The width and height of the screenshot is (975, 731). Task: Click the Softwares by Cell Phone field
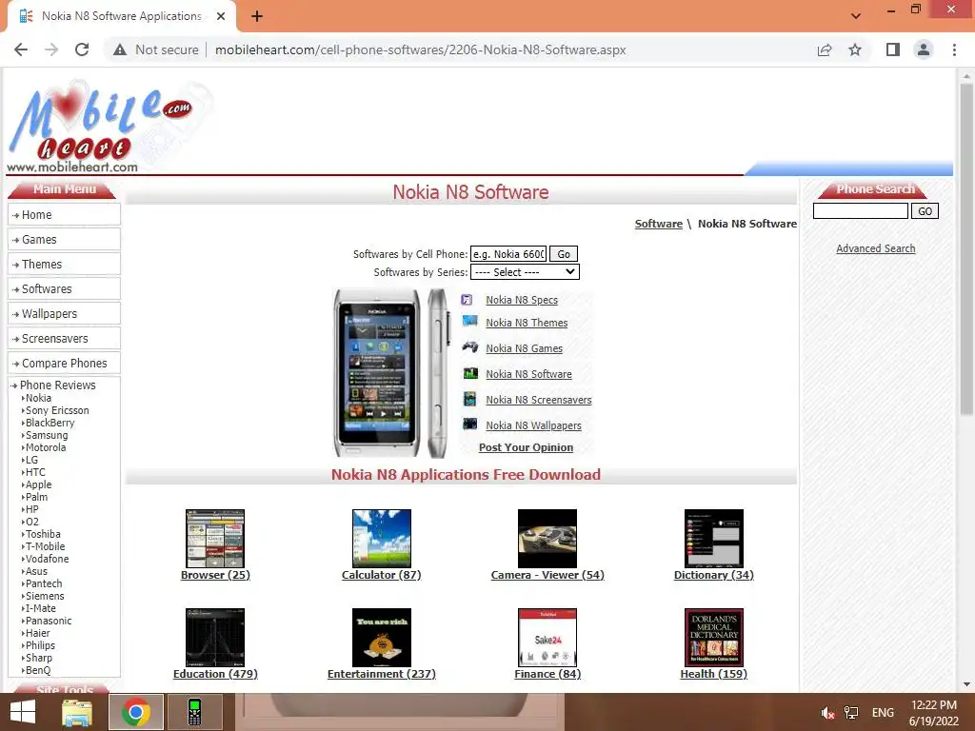click(508, 254)
